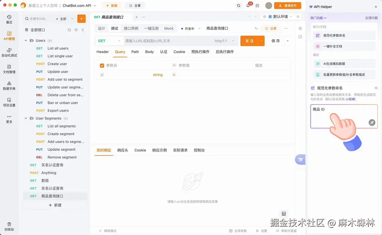Click the 批量更新参数值/补全参数描述 button
The image size is (382, 235).
344,75
